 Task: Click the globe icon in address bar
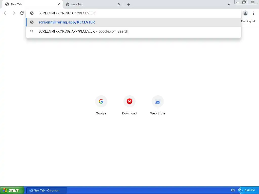coord(32,13)
